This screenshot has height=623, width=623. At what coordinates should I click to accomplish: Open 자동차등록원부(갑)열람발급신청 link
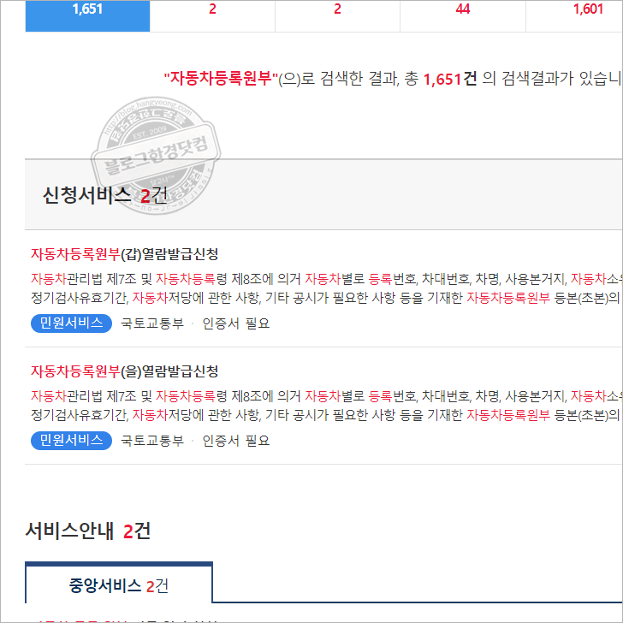[x=124, y=254]
